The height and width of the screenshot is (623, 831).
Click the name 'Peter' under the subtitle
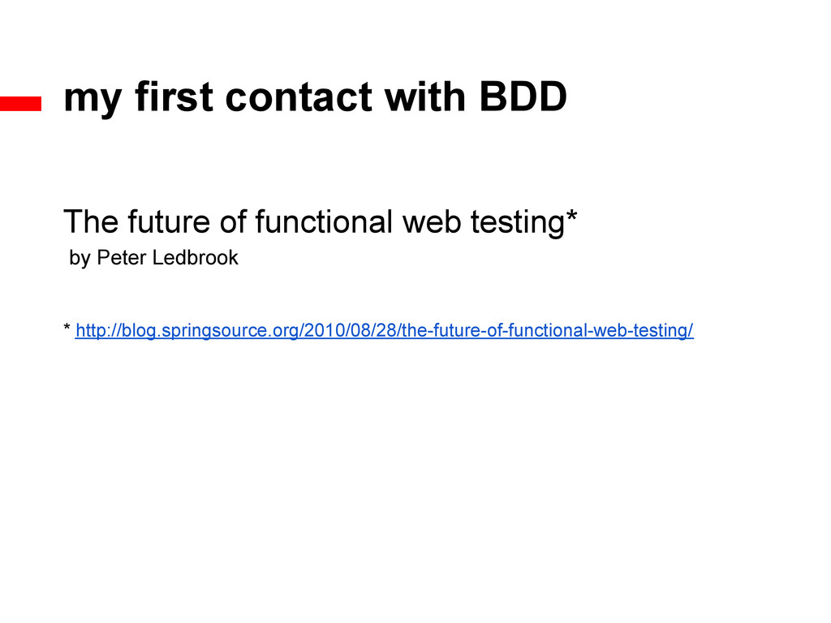(x=122, y=257)
